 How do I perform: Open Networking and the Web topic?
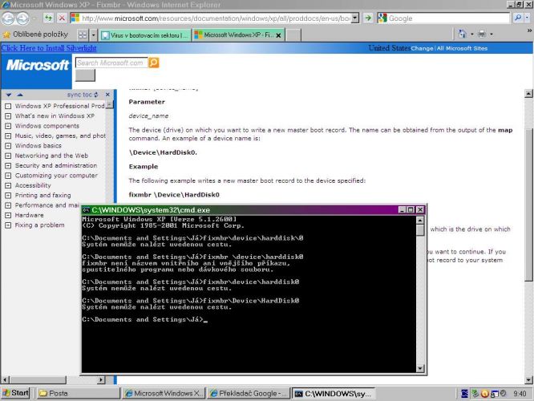(51, 156)
